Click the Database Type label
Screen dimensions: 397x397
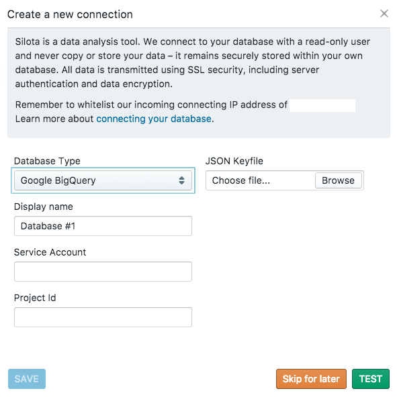click(x=47, y=161)
